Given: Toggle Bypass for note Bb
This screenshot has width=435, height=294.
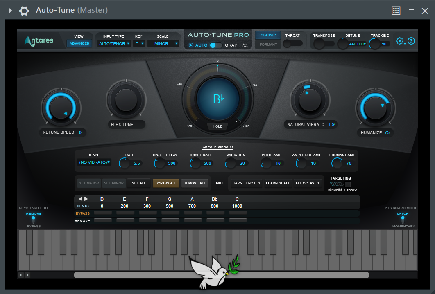Looking at the screenshot, I should [215, 213].
